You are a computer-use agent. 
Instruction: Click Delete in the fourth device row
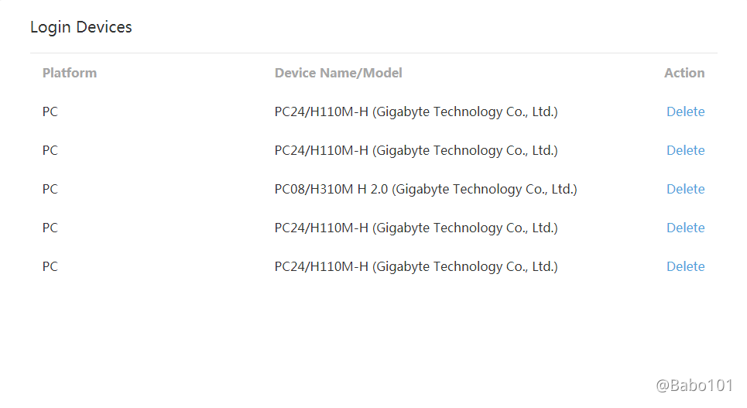[685, 228]
